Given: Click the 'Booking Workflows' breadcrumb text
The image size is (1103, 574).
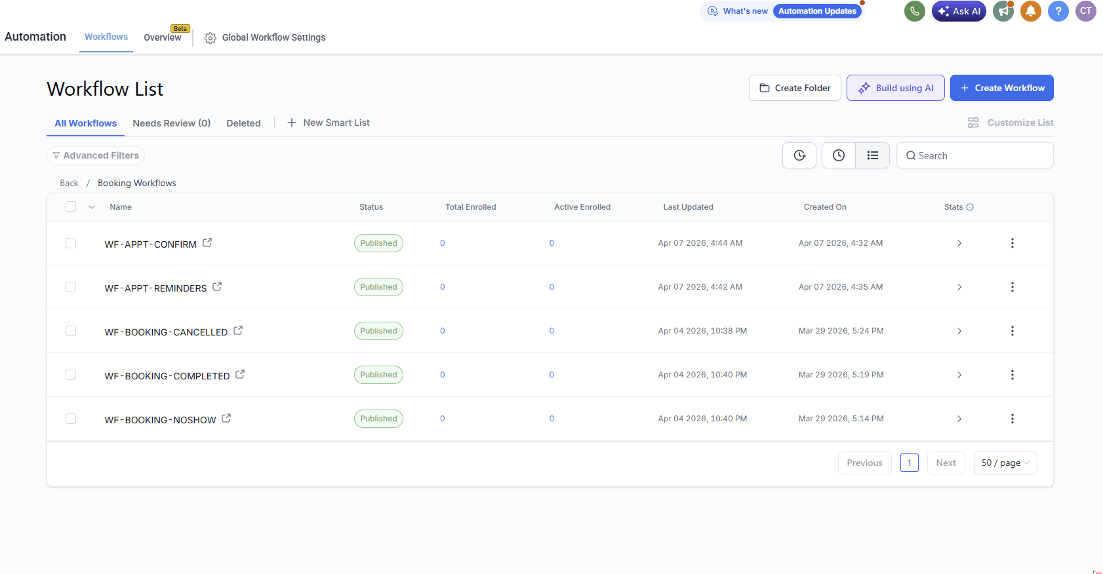Looking at the screenshot, I should (137, 183).
